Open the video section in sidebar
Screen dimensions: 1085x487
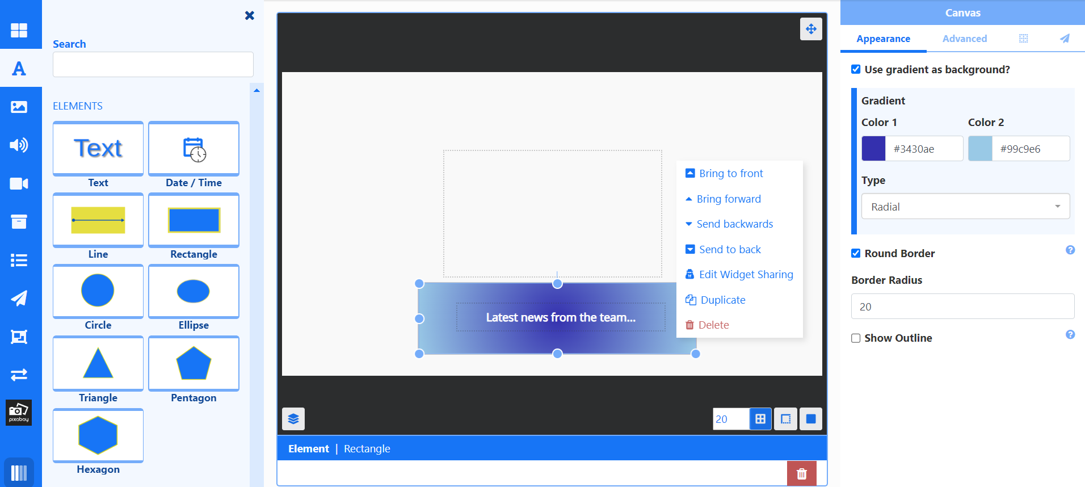click(x=19, y=183)
